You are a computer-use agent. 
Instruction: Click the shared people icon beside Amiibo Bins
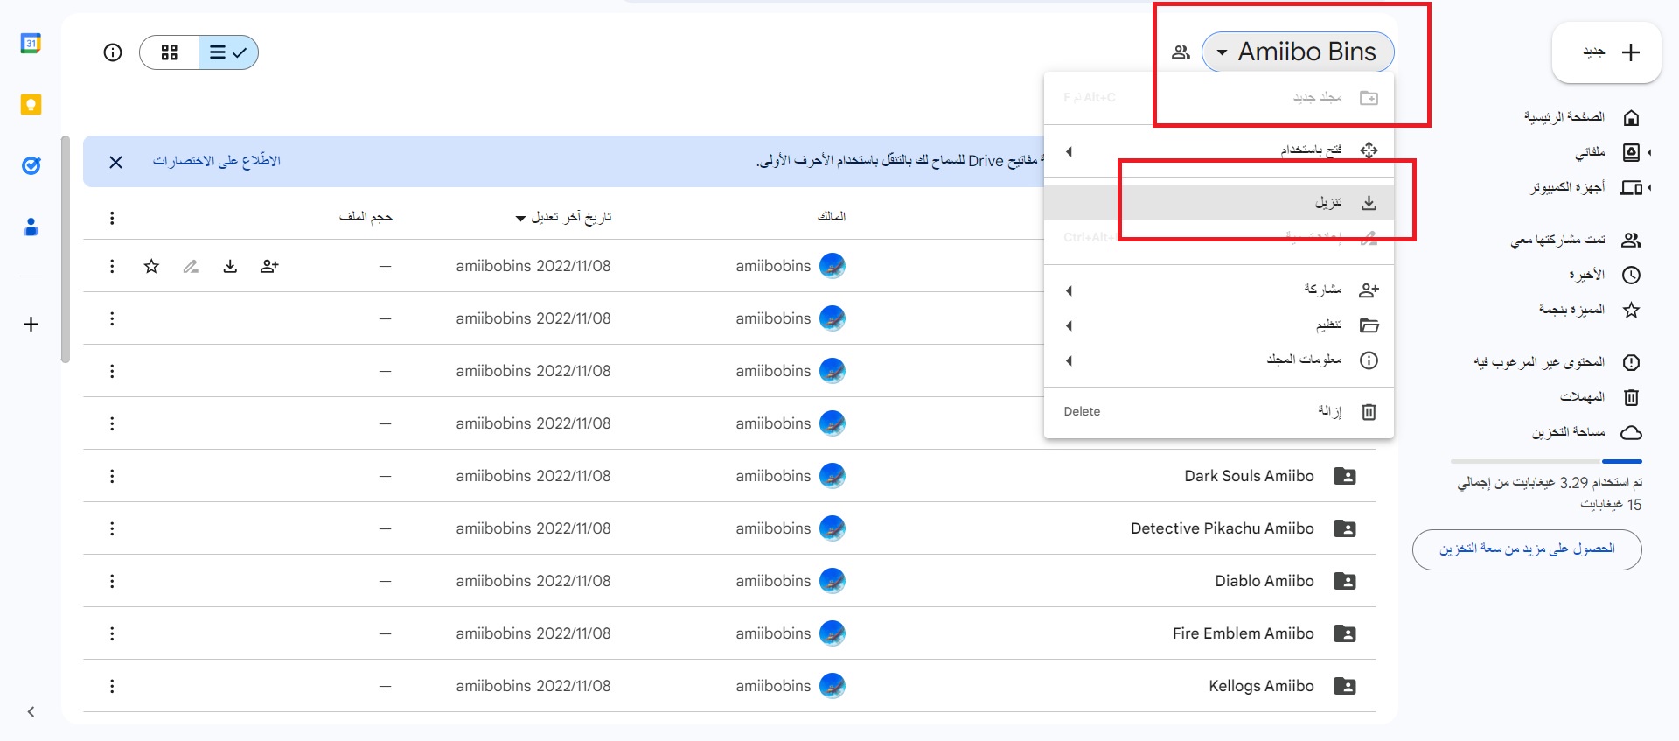(1181, 52)
